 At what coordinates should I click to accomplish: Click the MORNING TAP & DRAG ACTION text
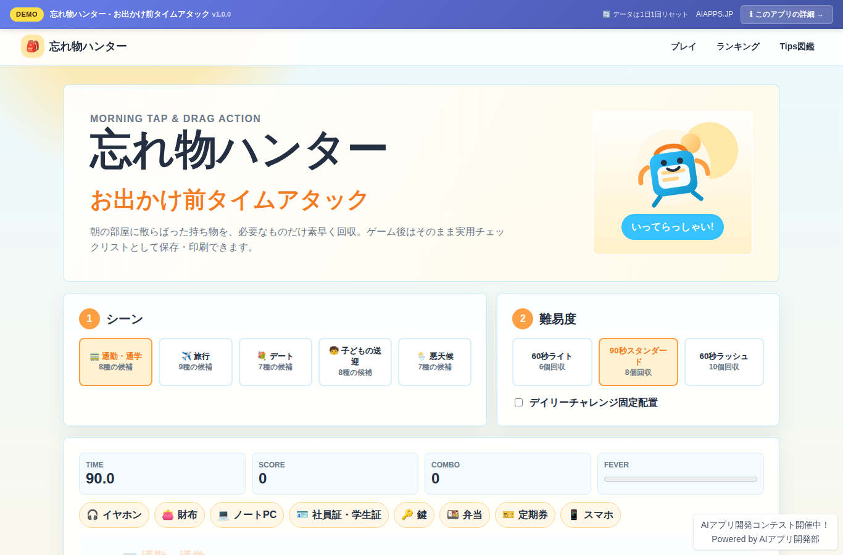(x=175, y=118)
